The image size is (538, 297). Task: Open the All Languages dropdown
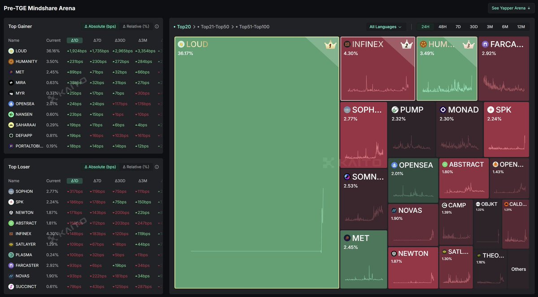(x=386, y=27)
